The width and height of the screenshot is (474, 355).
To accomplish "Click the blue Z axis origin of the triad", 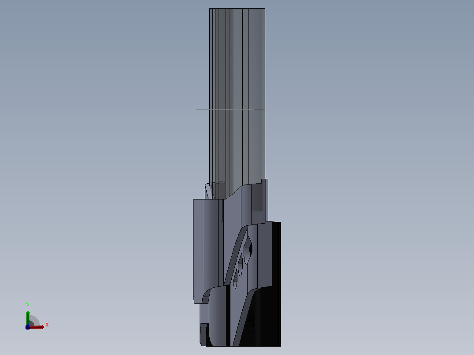I will [x=28, y=326].
